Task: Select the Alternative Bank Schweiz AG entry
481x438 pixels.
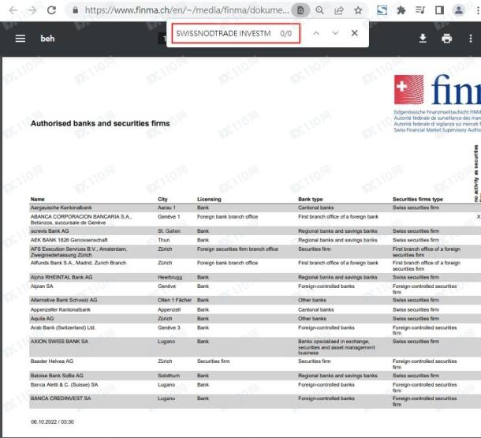Action: (x=64, y=300)
